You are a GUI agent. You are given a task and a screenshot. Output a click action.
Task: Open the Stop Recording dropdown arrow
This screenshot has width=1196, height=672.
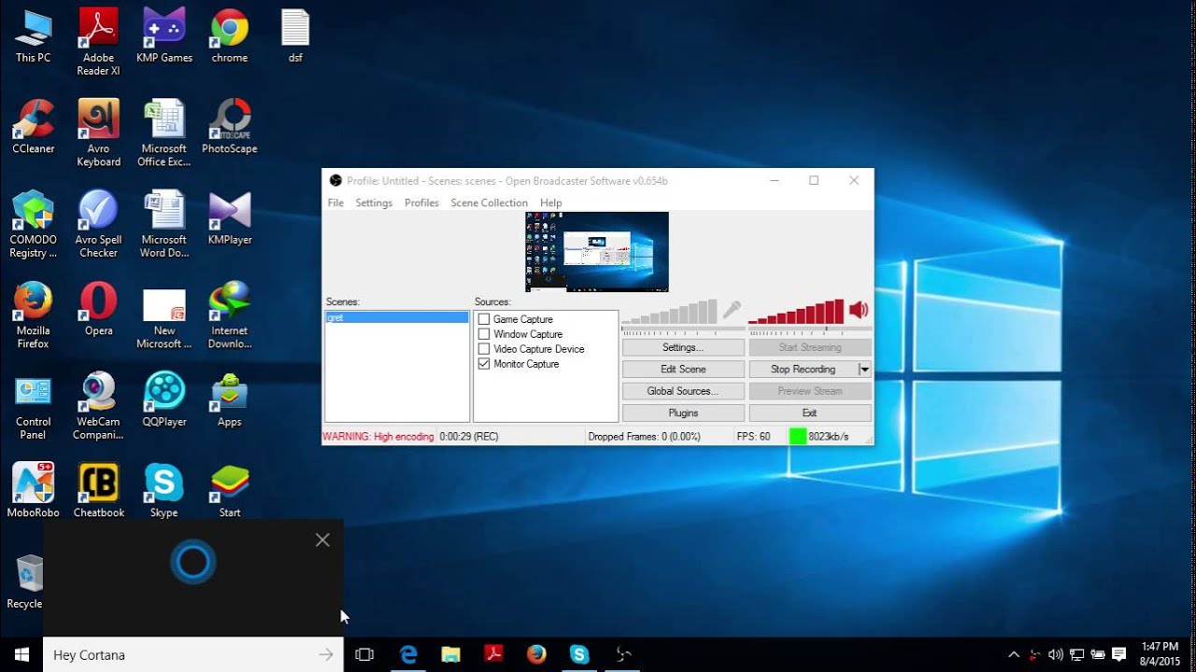coord(864,370)
